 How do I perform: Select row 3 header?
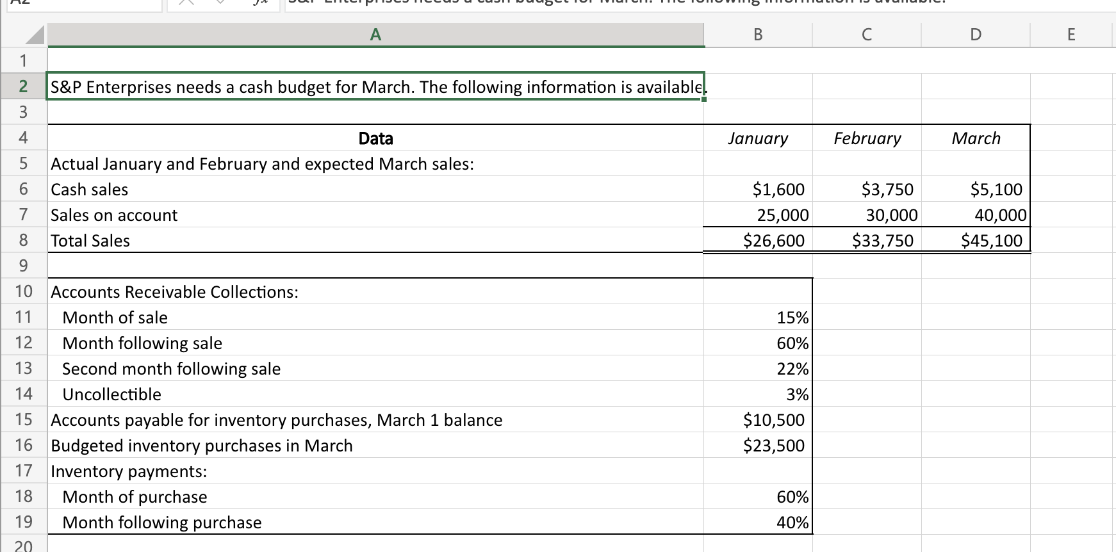click(x=24, y=112)
